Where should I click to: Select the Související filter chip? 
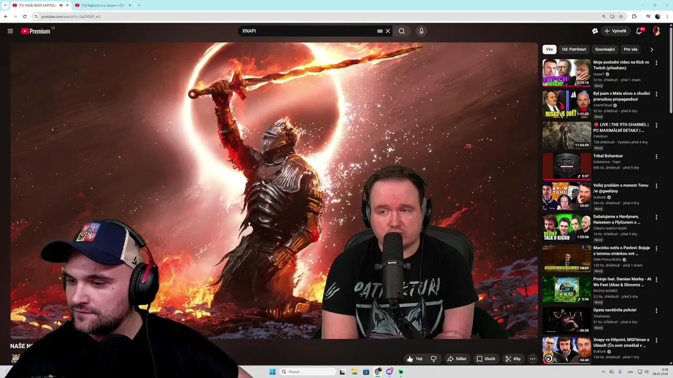click(605, 49)
